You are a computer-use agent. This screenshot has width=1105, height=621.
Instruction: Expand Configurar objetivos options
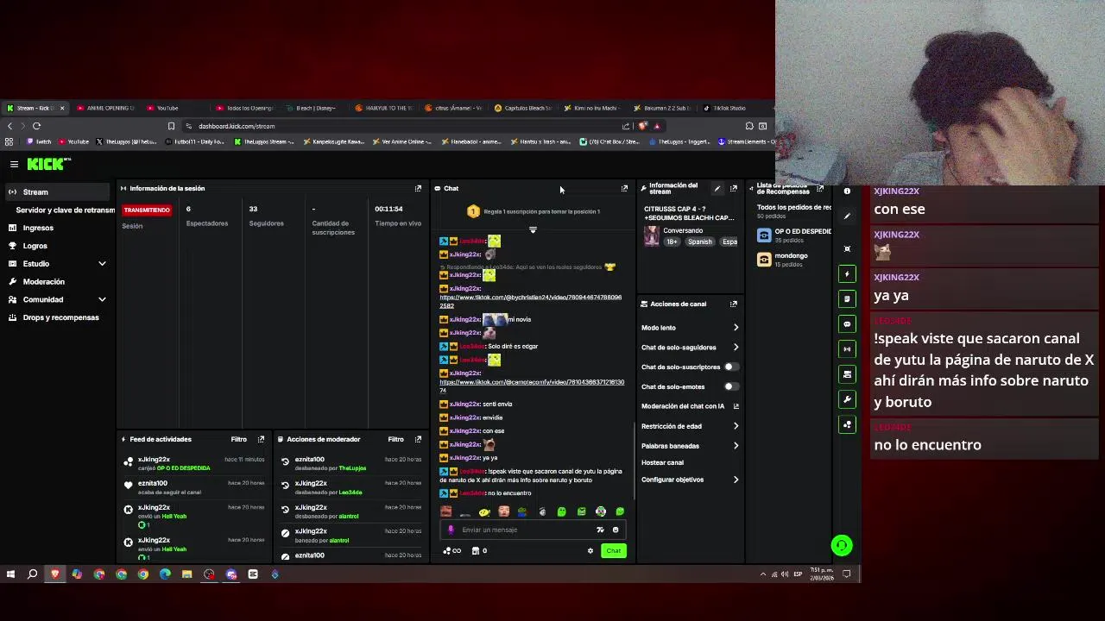(x=736, y=480)
